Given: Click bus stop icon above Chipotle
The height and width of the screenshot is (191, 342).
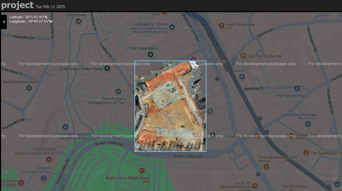Looking at the screenshot, I should click(267, 132).
